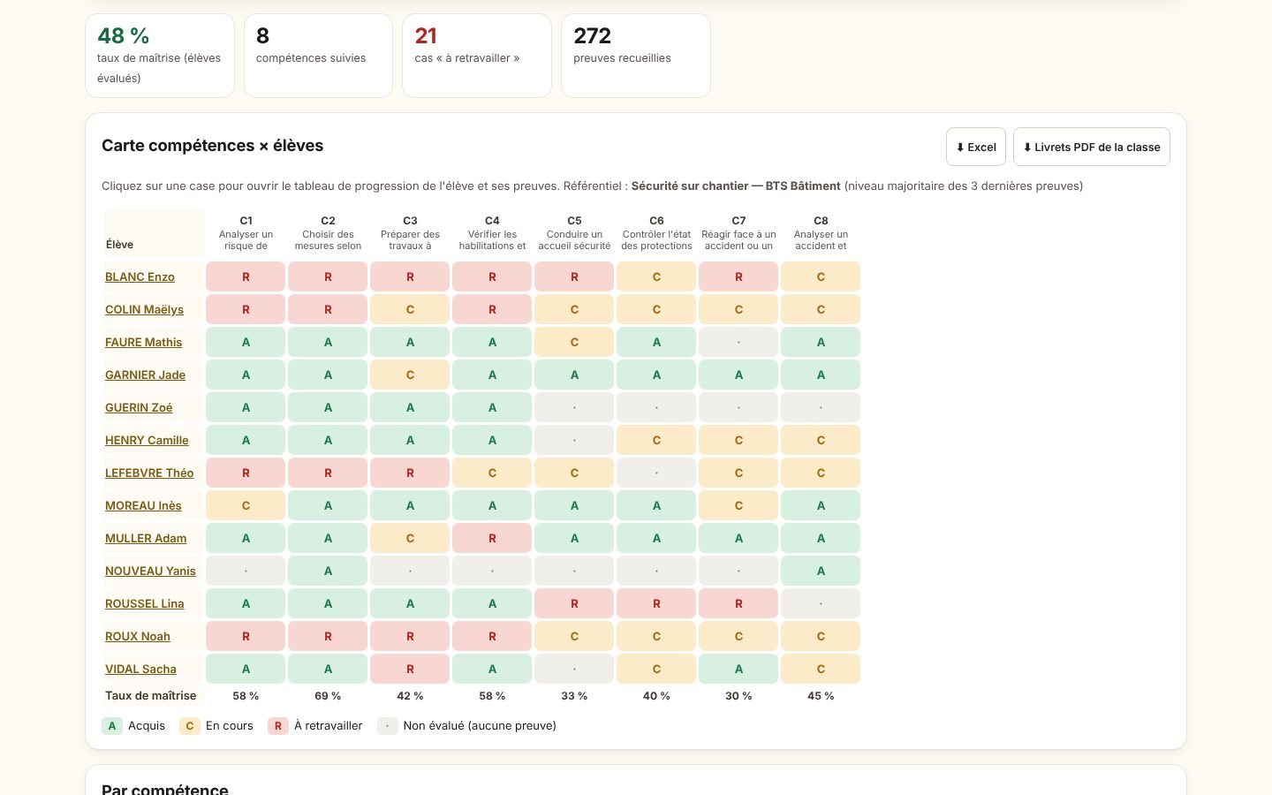Click the C5 'Conduire un accueil sécurité' header
Screen dimensions: 1272x795
coord(574,233)
